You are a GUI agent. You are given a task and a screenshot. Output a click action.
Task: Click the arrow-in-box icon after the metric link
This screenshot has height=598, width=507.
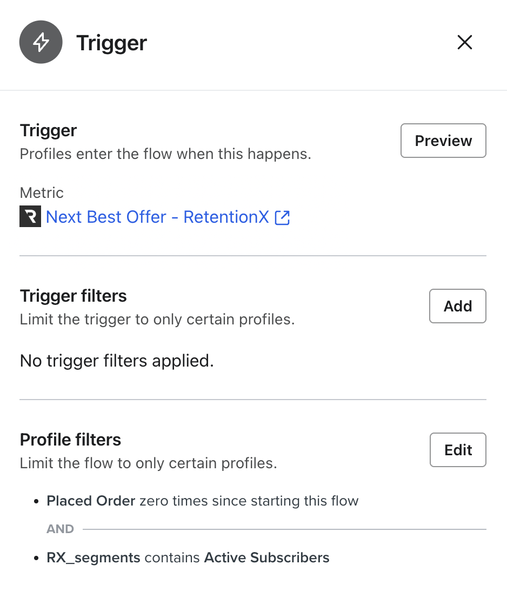pyautogui.click(x=282, y=217)
